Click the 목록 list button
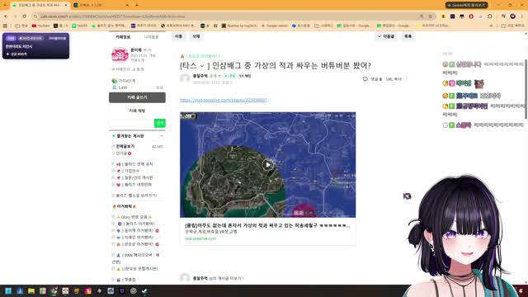This screenshot has width=528, height=297. [408, 36]
